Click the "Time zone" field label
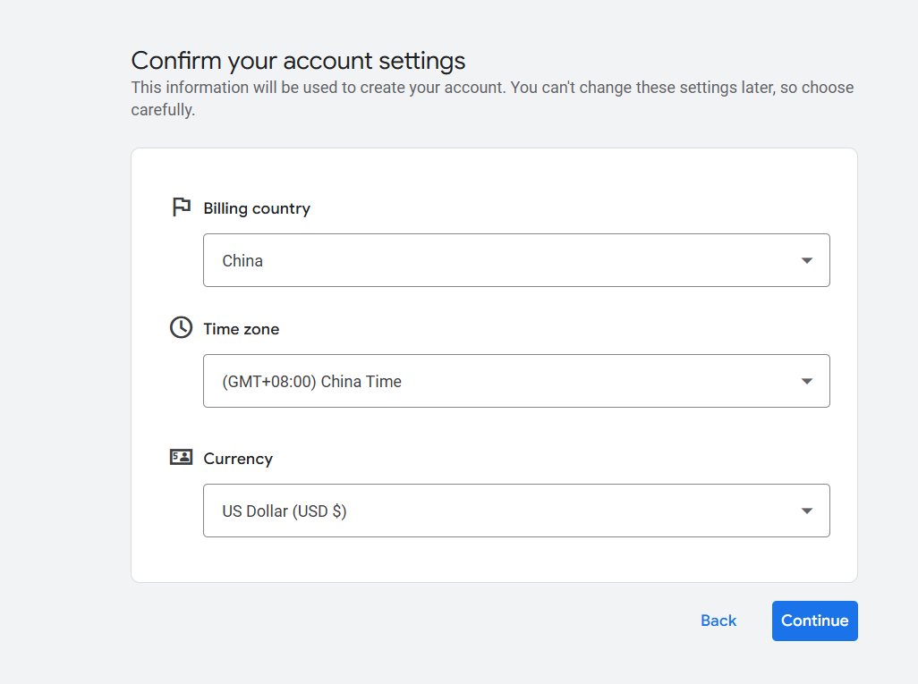The image size is (918, 684). 241,329
